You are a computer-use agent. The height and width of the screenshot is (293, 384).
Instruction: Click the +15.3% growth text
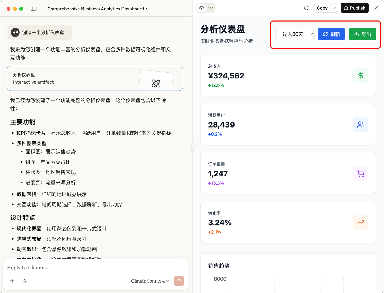tap(216, 183)
